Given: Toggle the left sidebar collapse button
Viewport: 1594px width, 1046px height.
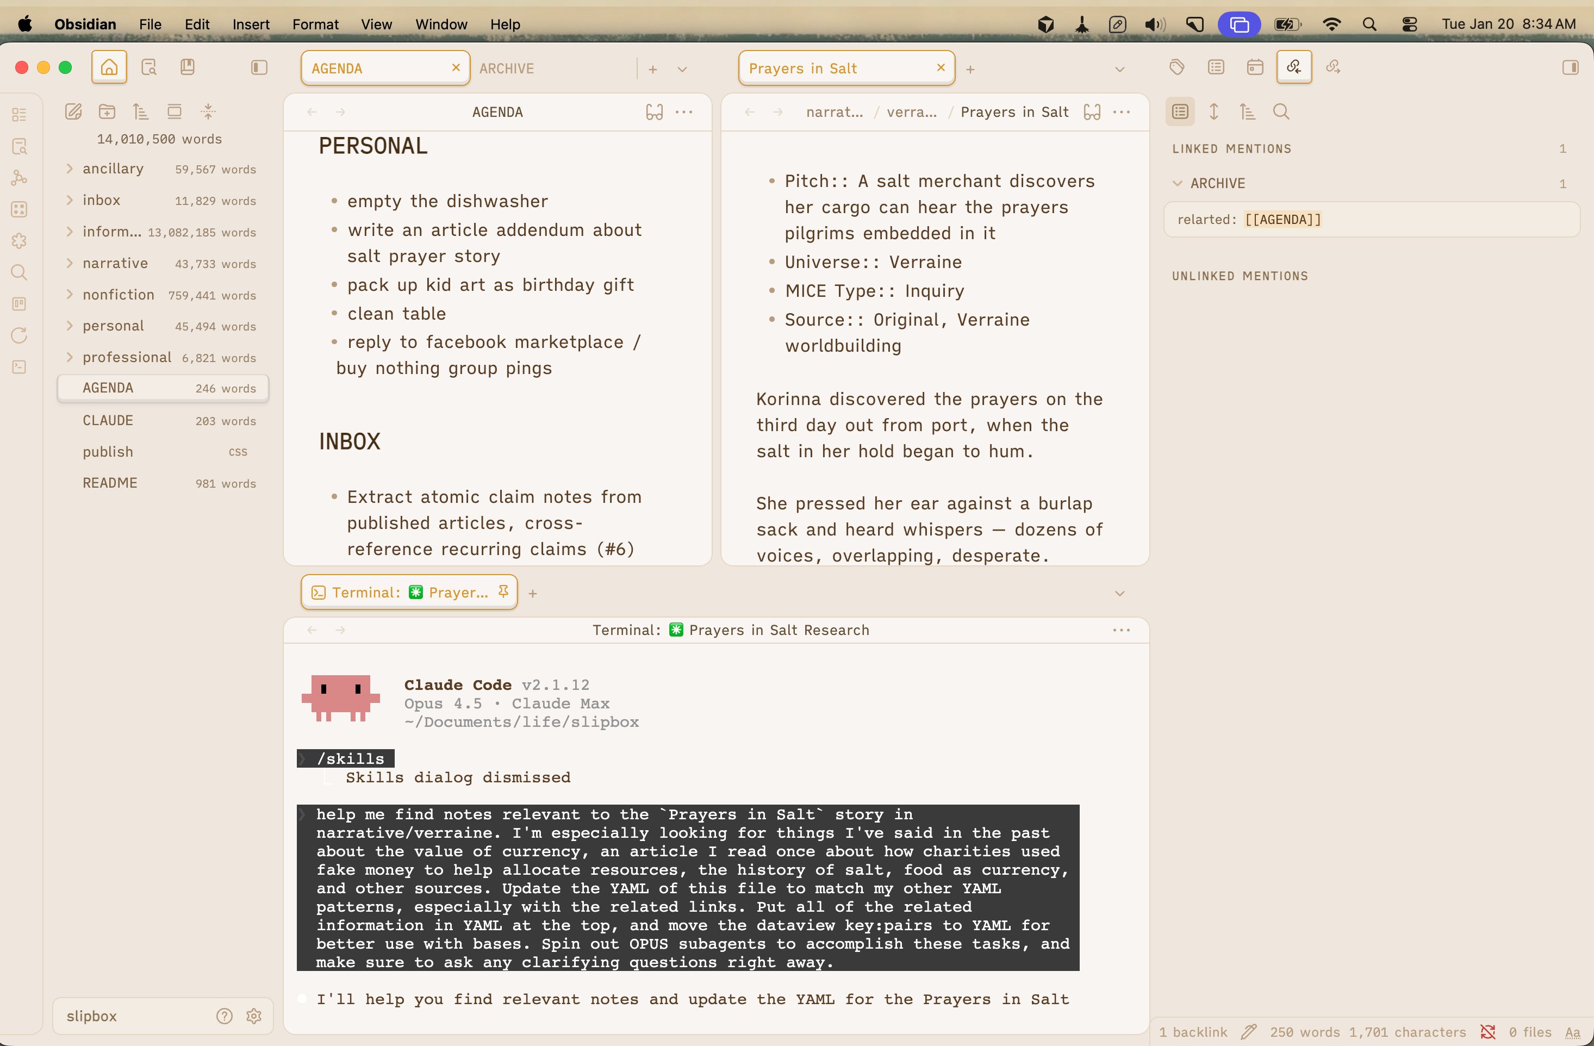Looking at the screenshot, I should coord(259,67).
